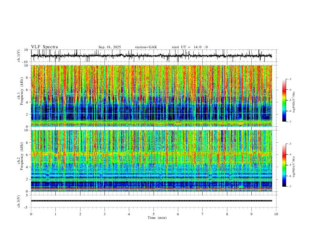Screen dimensions: 311x240
Task: Click the ch.3 flat signal trace
Action: click(152, 201)
